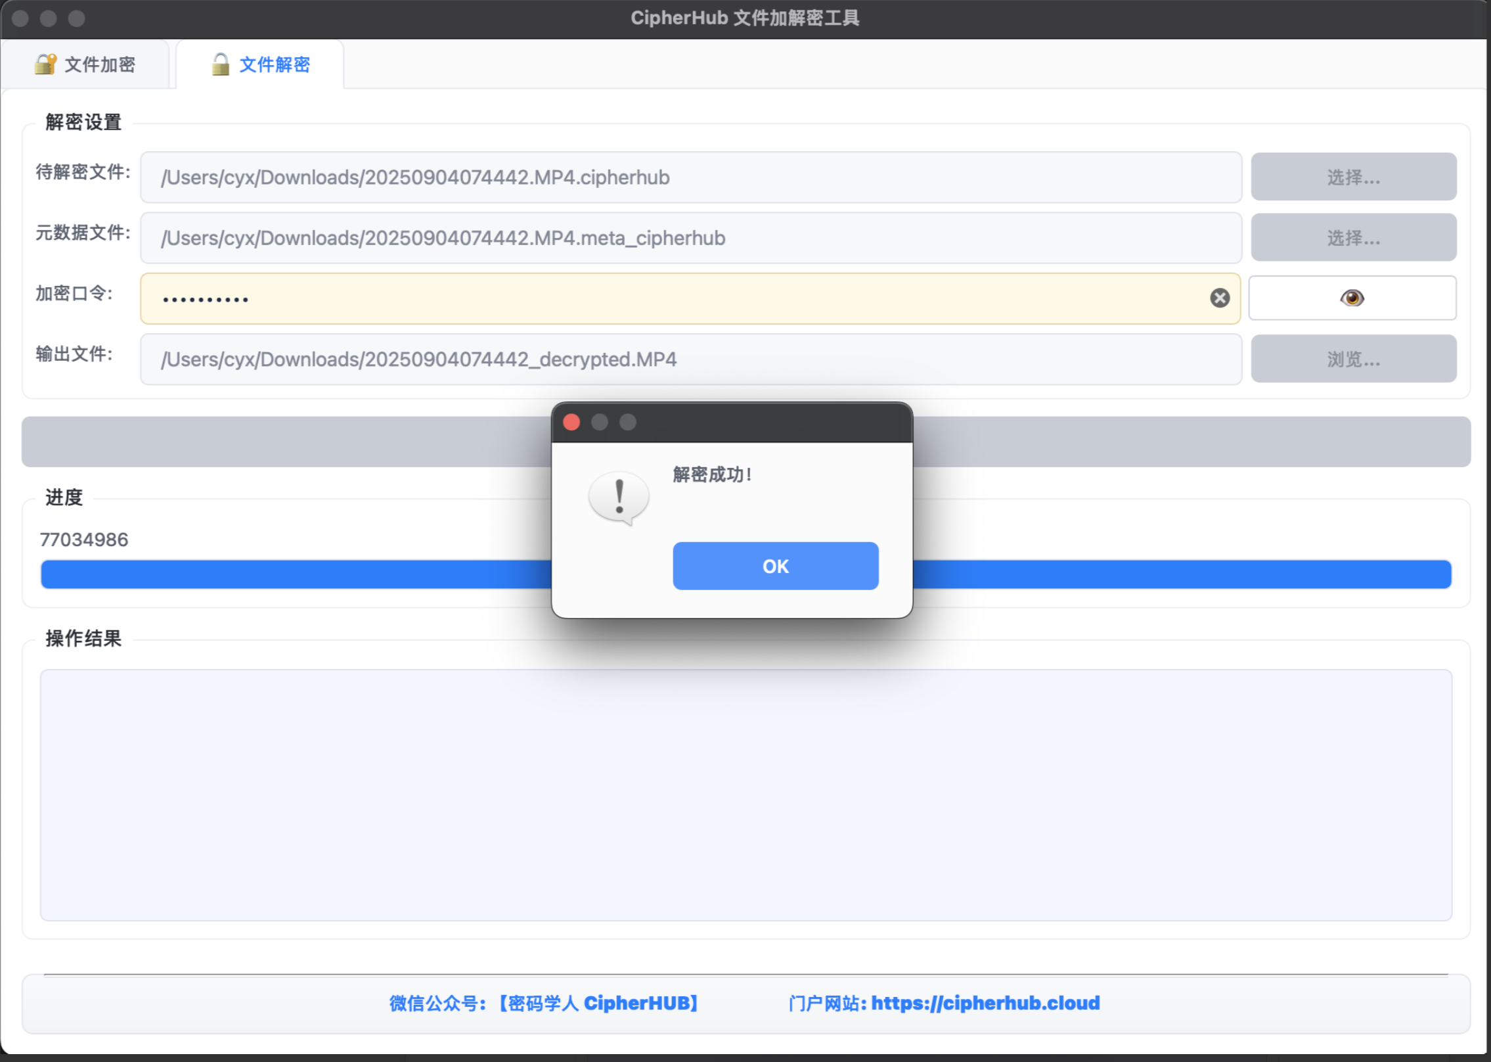1491x1062 pixels.
Task: Toggle password visibility with eye icon
Action: pyautogui.click(x=1352, y=298)
